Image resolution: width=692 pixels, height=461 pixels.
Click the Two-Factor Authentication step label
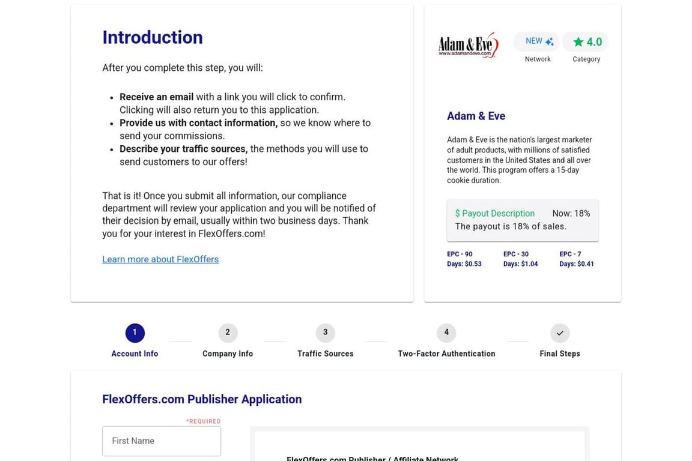(446, 354)
